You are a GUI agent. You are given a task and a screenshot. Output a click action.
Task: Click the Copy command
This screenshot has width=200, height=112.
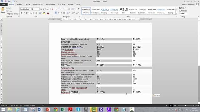coord(9,11)
